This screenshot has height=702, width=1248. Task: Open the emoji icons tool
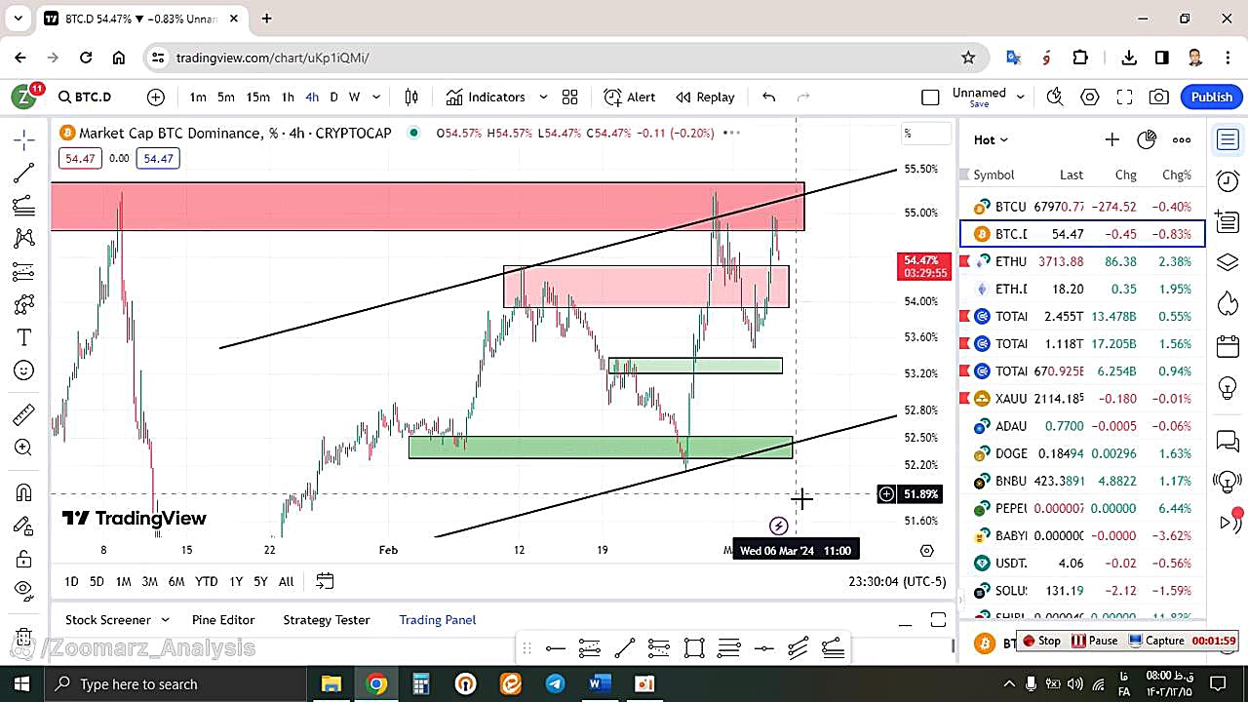point(24,370)
